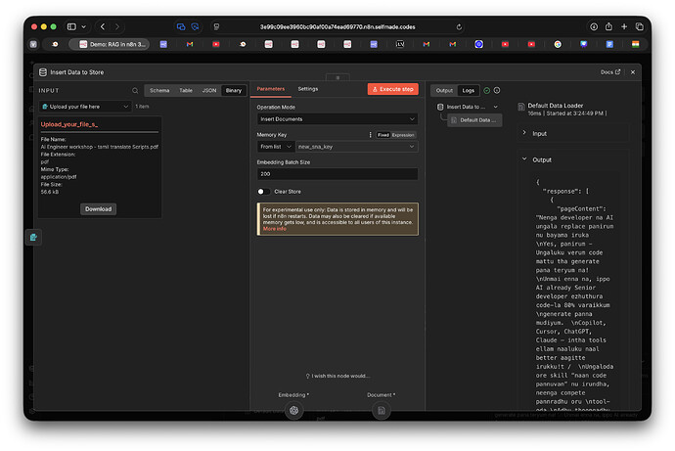Click the Download button for the PDF
The width and height of the screenshot is (675, 451).
98,209
